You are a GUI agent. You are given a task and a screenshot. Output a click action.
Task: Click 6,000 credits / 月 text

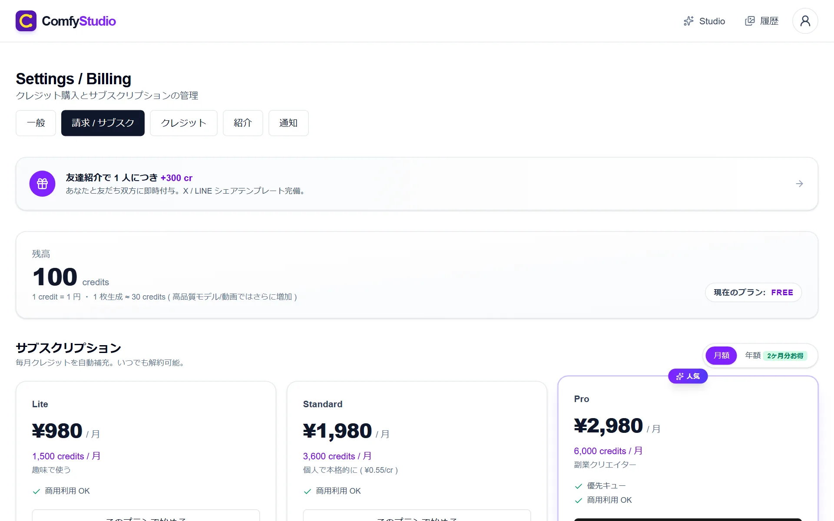609,451
